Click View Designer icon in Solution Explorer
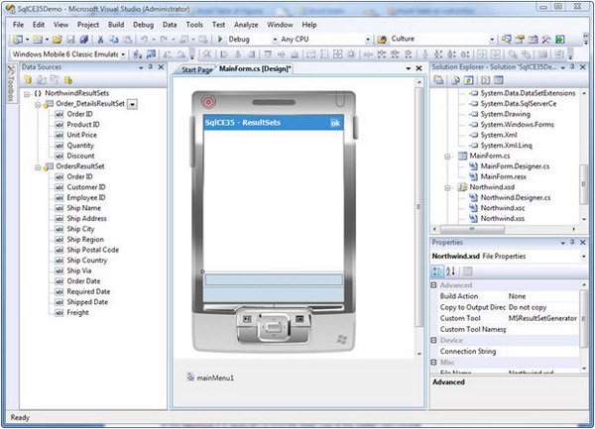 coord(499,80)
